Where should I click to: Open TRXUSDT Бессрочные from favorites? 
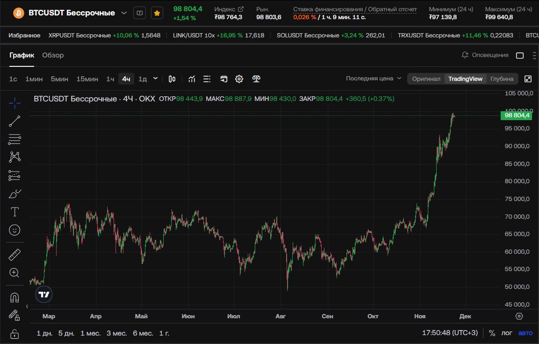point(455,36)
